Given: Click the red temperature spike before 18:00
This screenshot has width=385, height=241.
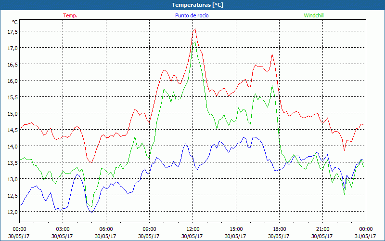Looking at the screenshot, I should pos(272,54).
